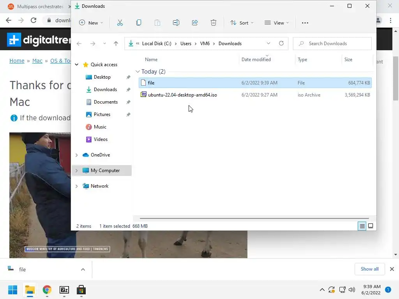Select Videos in navigation pane
The image size is (399, 299).
click(101, 139)
